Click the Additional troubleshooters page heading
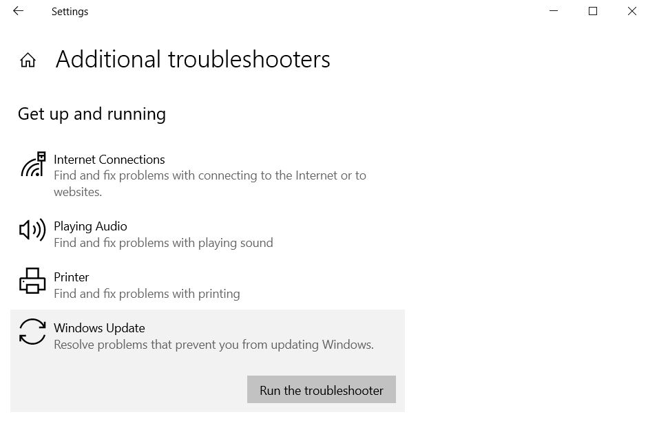The width and height of the screenshot is (648, 432). (x=193, y=59)
